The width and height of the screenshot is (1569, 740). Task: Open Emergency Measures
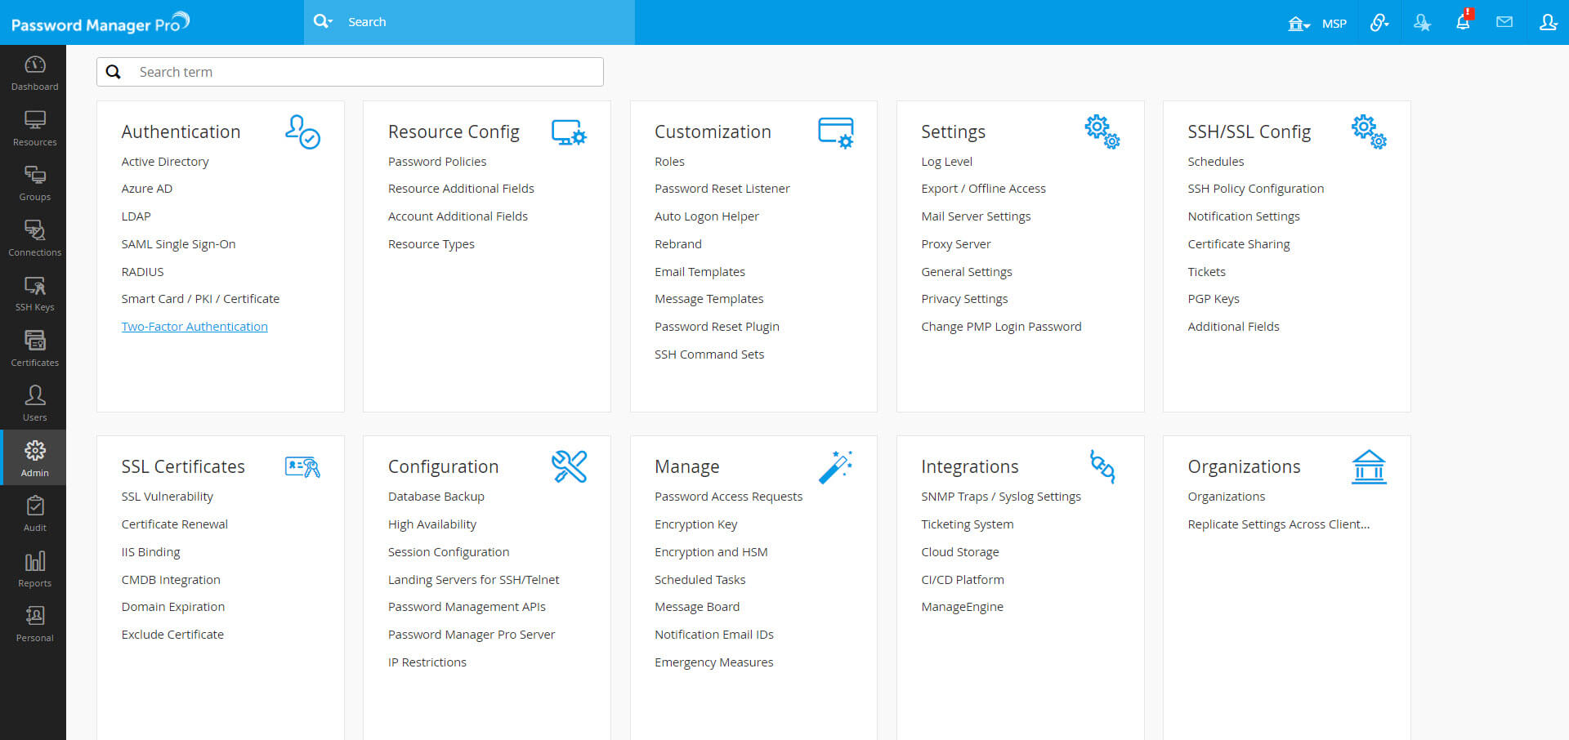(713, 662)
